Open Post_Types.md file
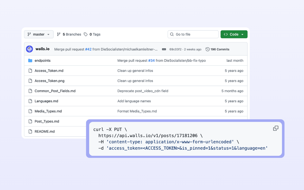The width and height of the screenshot is (304, 190). click(x=47, y=121)
